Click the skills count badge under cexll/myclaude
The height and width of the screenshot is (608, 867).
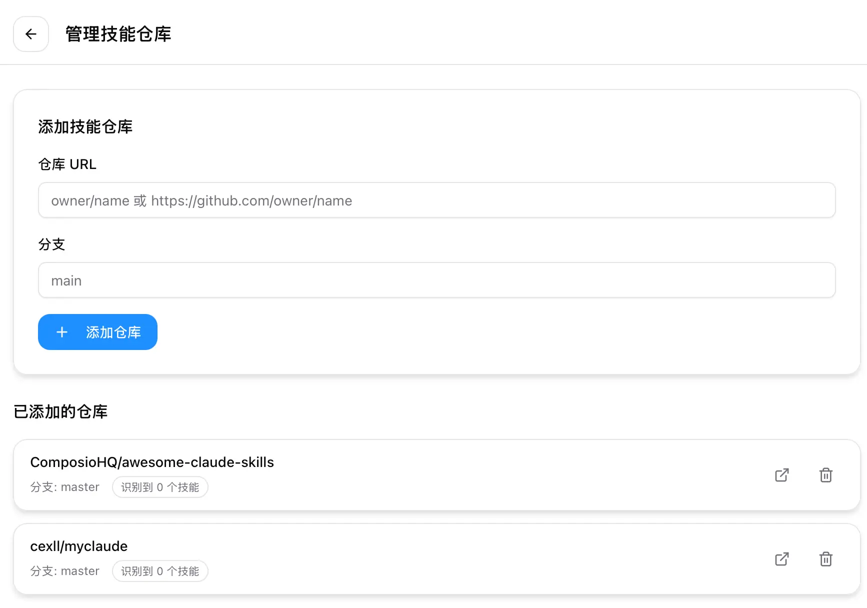tap(160, 571)
